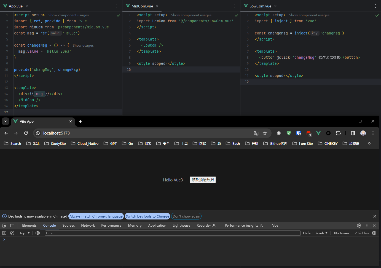Image resolution: width=381 pixels, height=268 pixels.
Task: Show component usages in MidCom.vue
Action: 191,15
